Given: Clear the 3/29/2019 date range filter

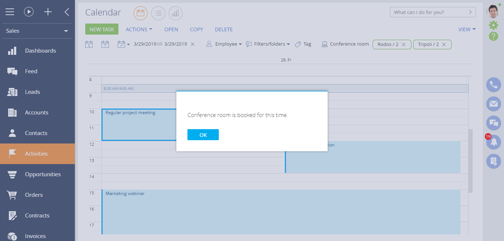Looking at the screenshot, I should coord(193,44).
